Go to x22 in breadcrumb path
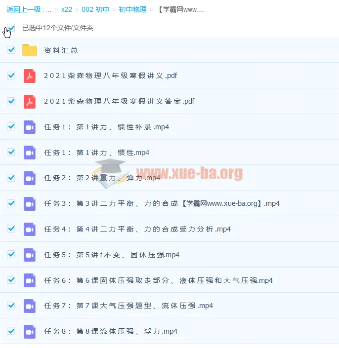The width and height of the screenshot is (339, 348). 67,9
